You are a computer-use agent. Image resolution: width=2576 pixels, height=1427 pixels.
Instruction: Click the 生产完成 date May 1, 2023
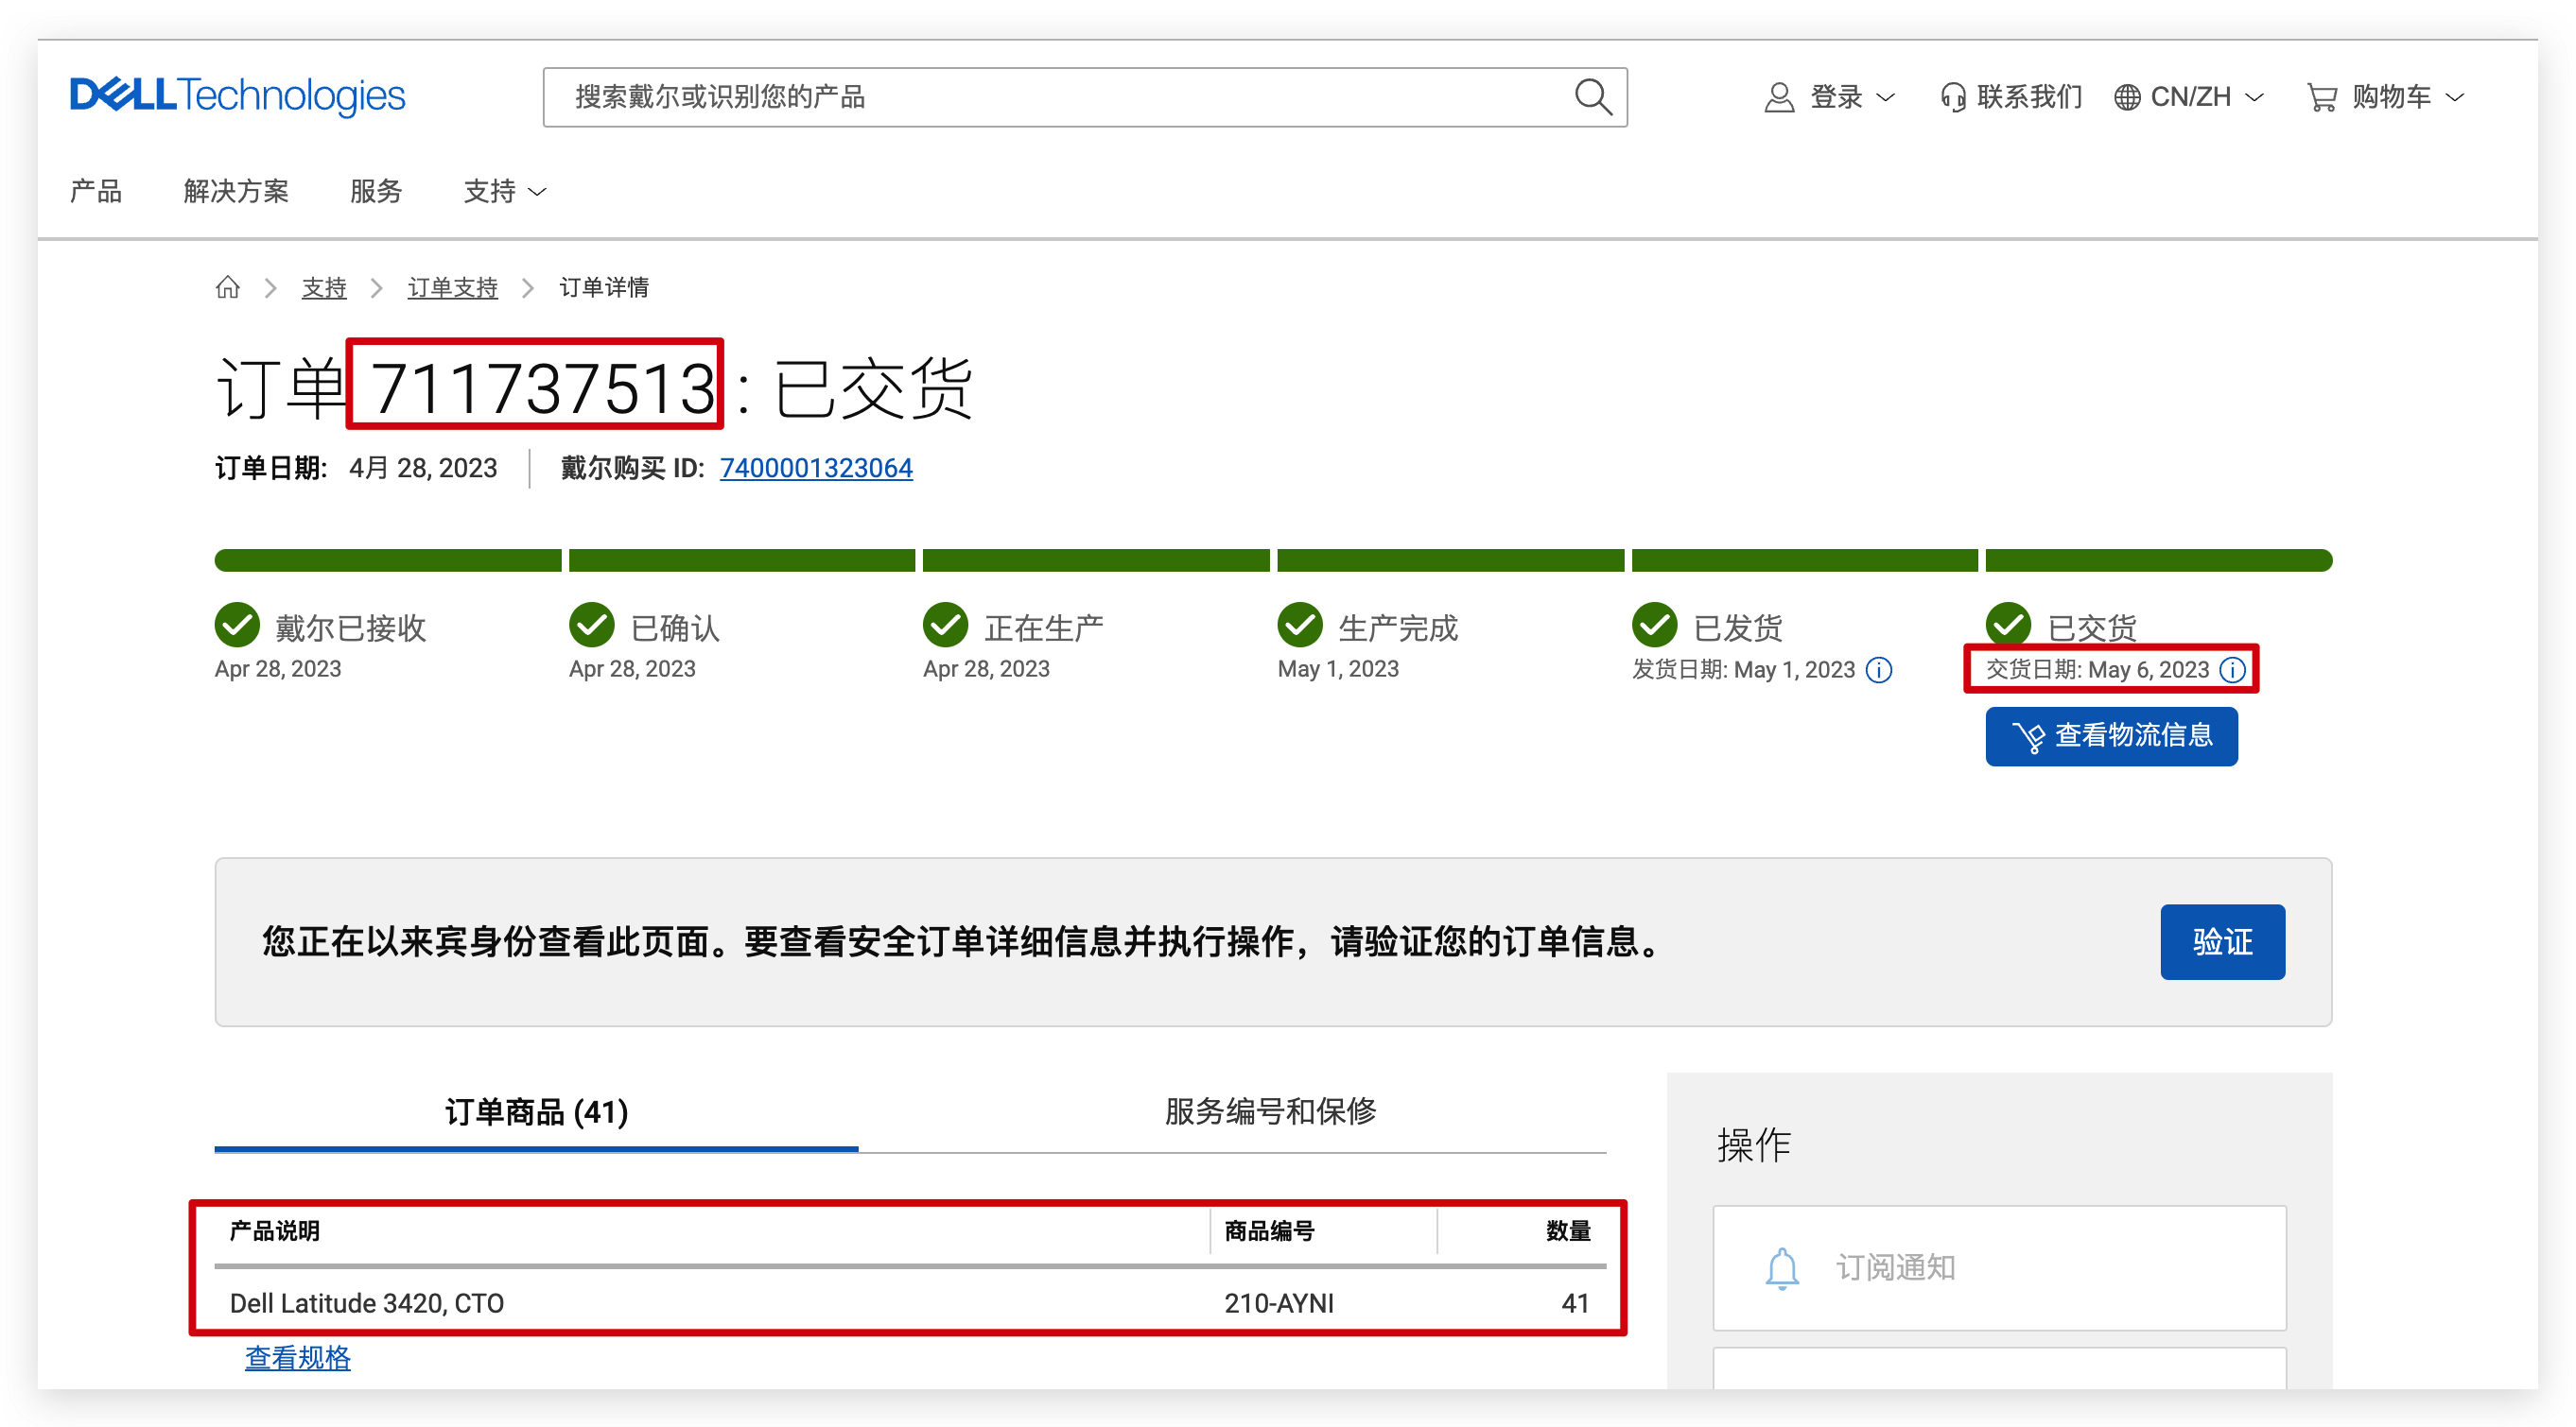(1338, 668)
